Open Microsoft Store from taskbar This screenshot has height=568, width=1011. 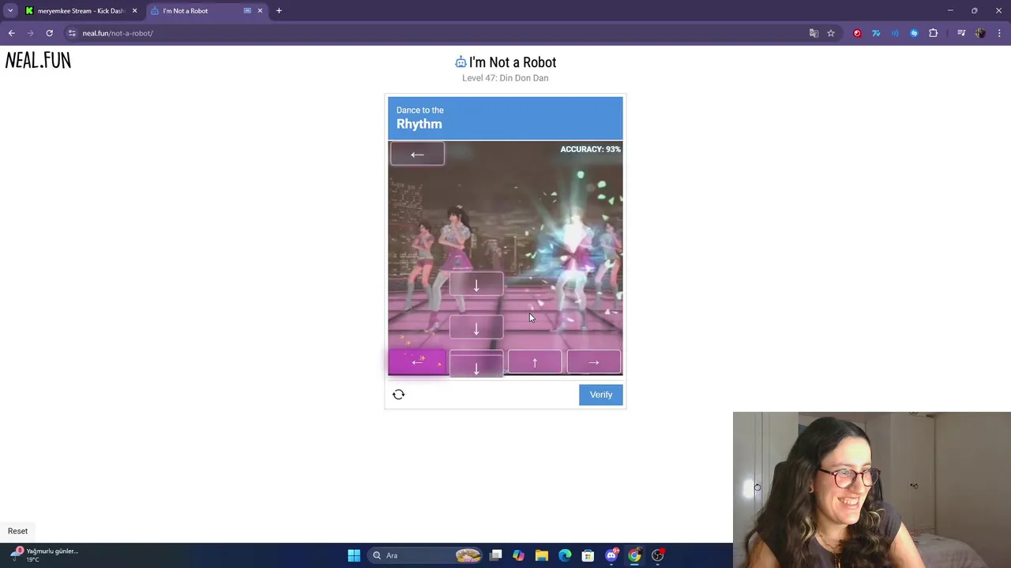[588, 555]
